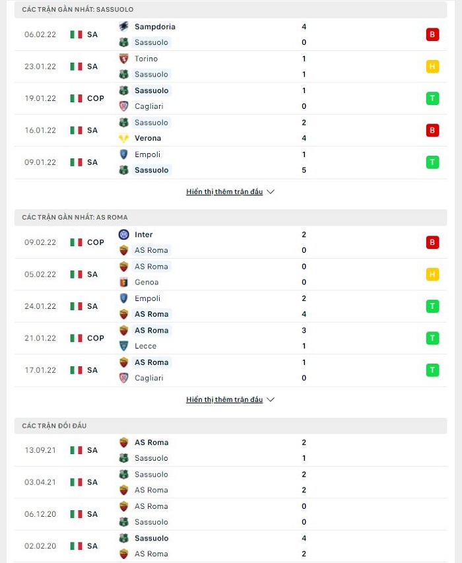Expand more Sassuolo matches with chevron arrow
462x563 pixels.
coord(271,191)
